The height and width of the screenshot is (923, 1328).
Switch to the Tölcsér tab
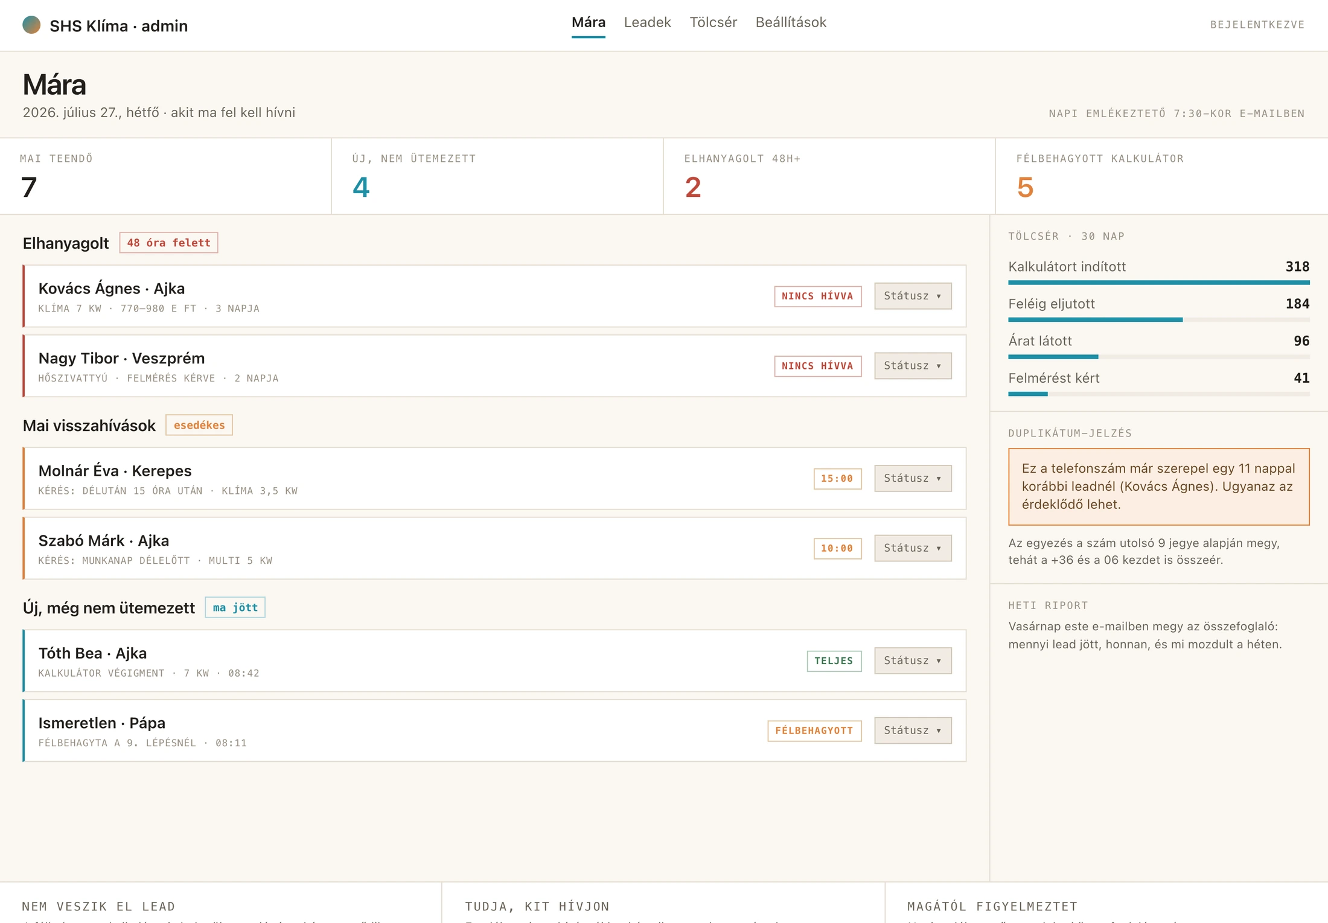pos(713,22)
